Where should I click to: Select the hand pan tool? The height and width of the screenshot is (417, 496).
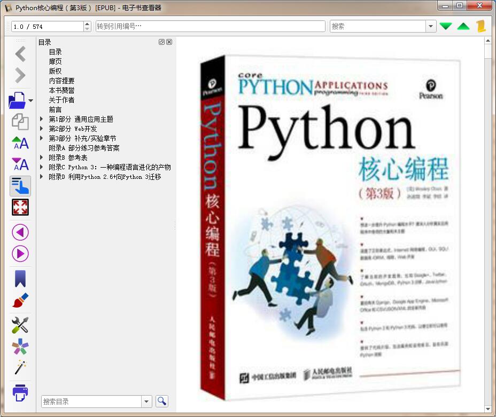point(20,186)
